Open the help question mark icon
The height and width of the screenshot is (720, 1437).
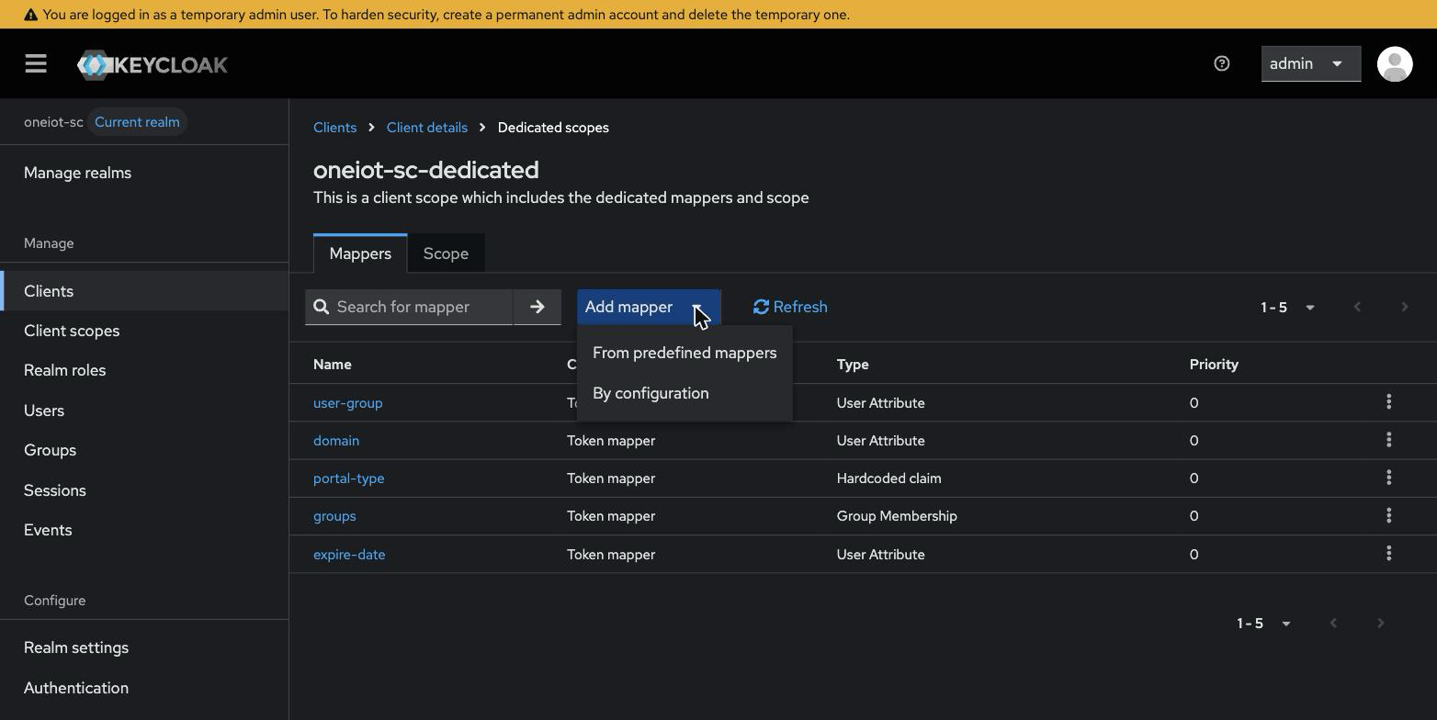tap(1221, 63)
